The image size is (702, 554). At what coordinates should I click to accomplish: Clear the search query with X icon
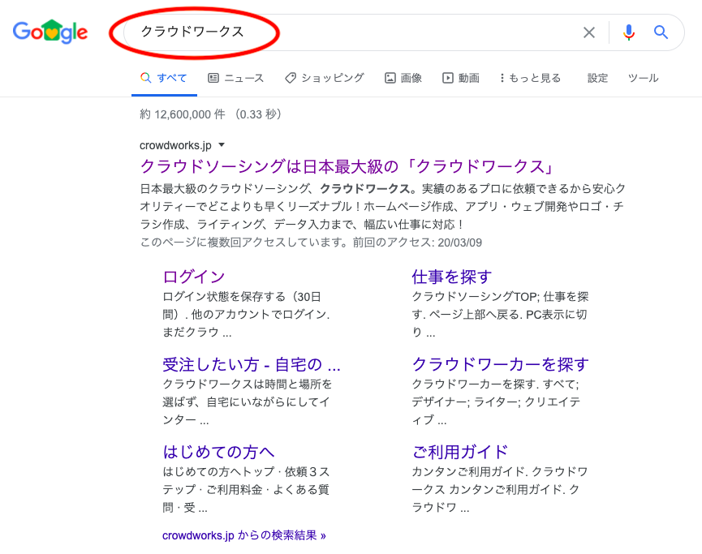[589, 32]
